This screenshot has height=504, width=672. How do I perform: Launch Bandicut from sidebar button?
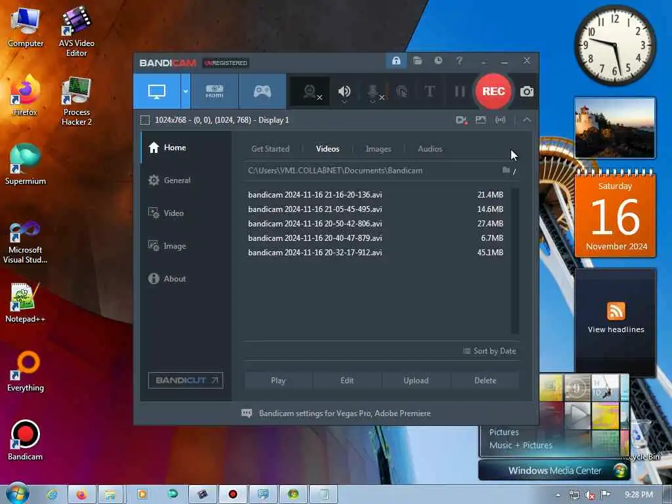[186, 380]
